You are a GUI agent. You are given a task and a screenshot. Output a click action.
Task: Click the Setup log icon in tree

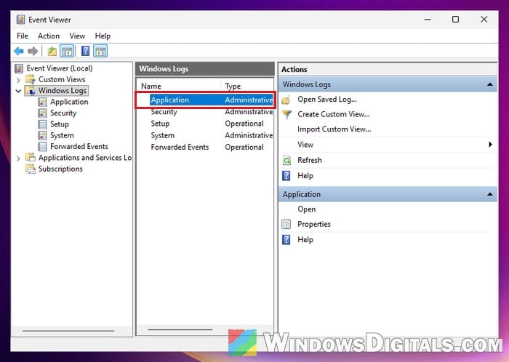coord(42,124)
